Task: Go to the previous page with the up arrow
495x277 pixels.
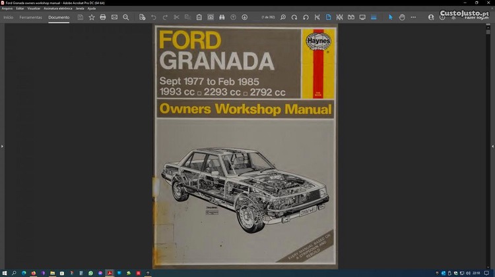Action: pos(233,17)
